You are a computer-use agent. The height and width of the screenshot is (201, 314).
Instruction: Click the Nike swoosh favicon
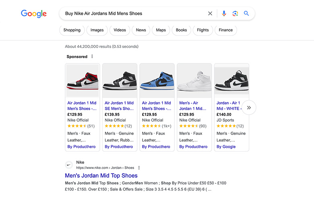(x=69, y=165)
